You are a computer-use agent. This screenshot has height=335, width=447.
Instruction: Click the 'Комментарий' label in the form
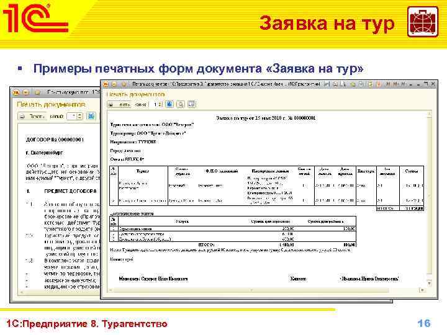[122, 259]
